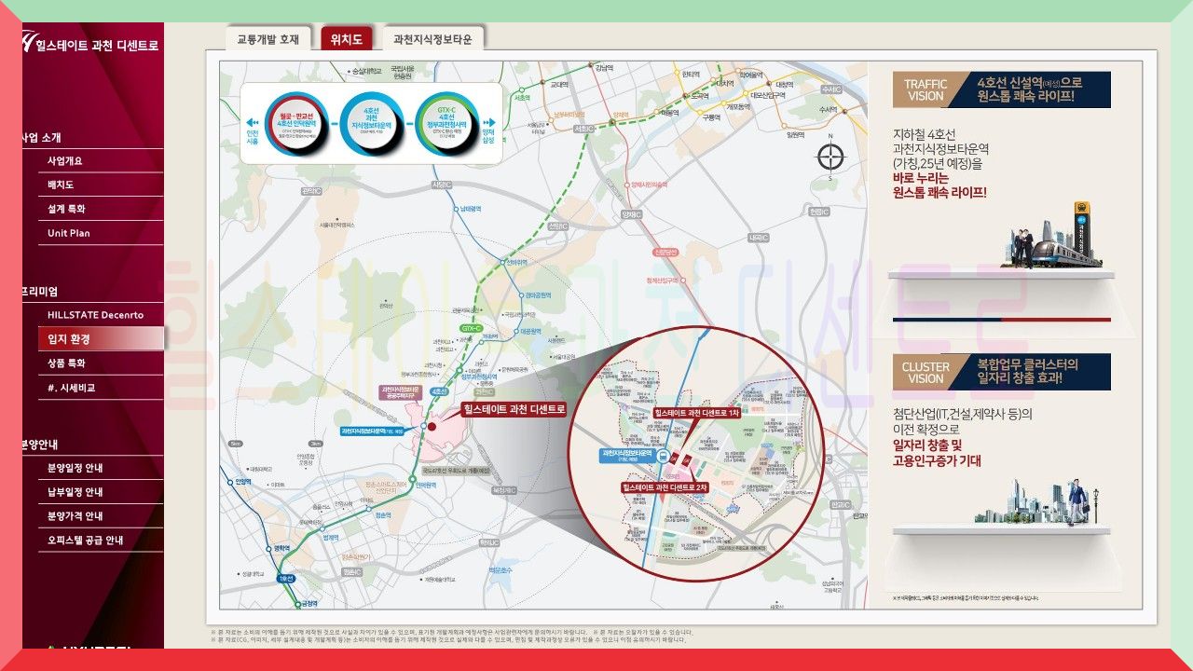This screenshot has width=1193, height=671.
Task: Click the 월곶-판교선 인덕원역 circle icon
Action: tap(295, 123)
